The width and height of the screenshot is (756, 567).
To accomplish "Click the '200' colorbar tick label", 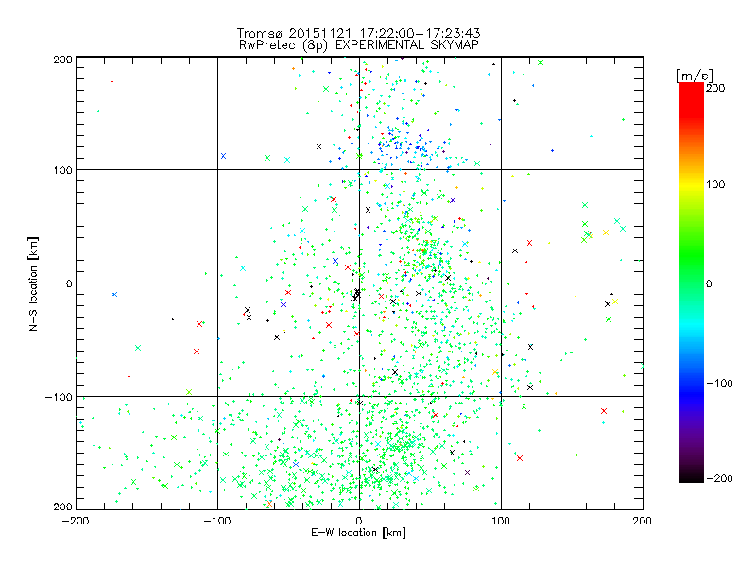I will (x=715, y=88).
